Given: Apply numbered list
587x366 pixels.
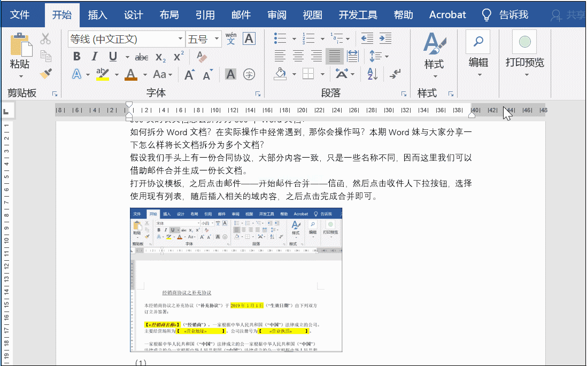Looking at the screenshot, I should (308, 38).
